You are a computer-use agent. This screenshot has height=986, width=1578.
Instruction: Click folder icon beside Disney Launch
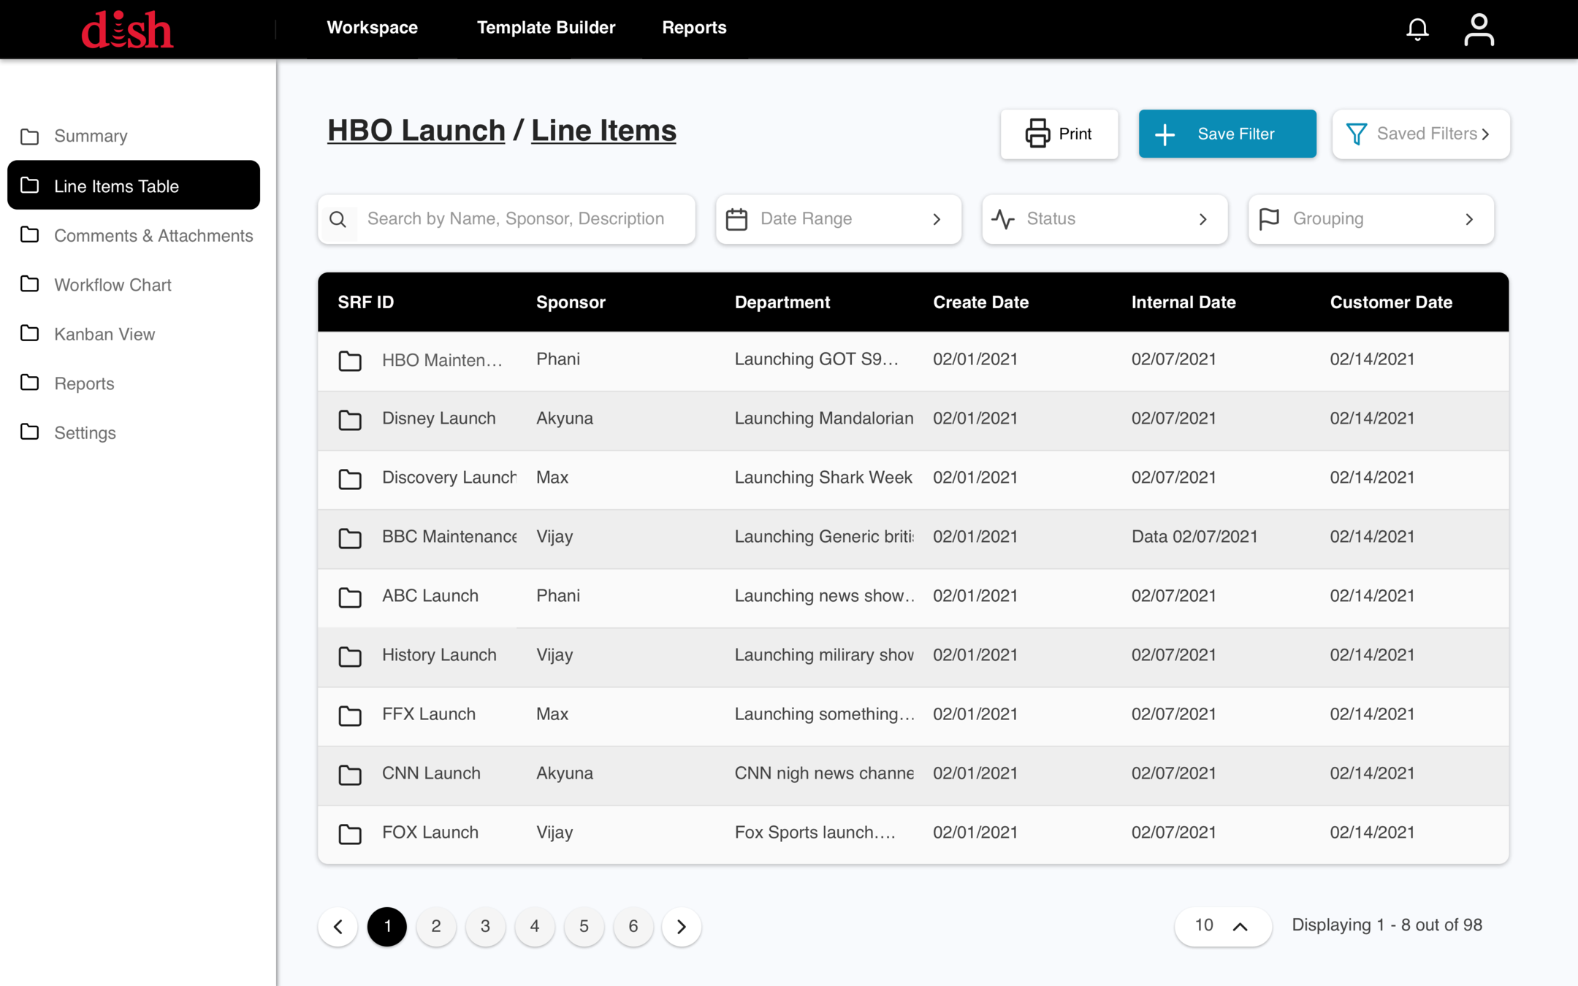pos(350,420)
